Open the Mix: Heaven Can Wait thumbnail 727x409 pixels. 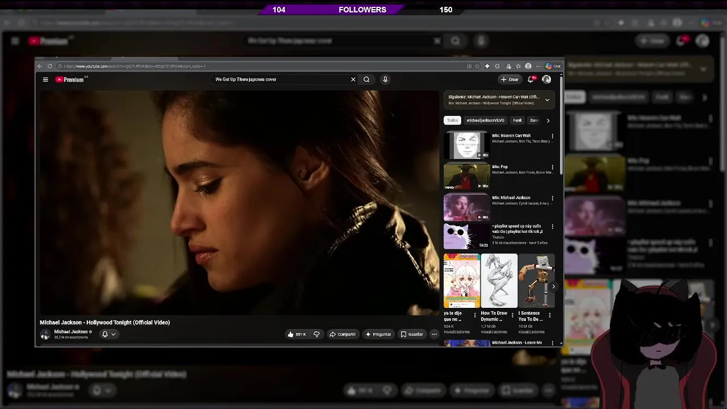click(x=466, y=145)
